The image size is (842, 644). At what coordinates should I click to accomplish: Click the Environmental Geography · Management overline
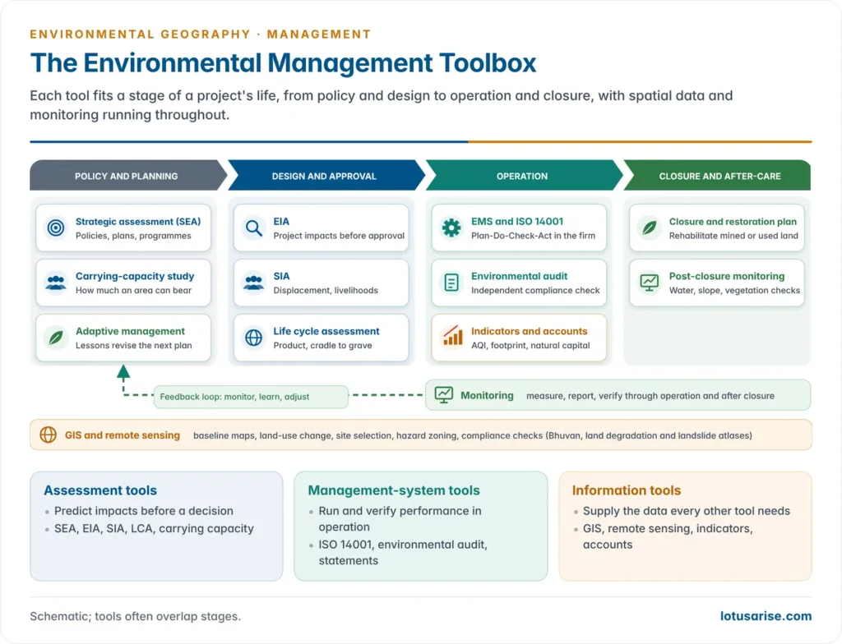[x=201, y=34]
